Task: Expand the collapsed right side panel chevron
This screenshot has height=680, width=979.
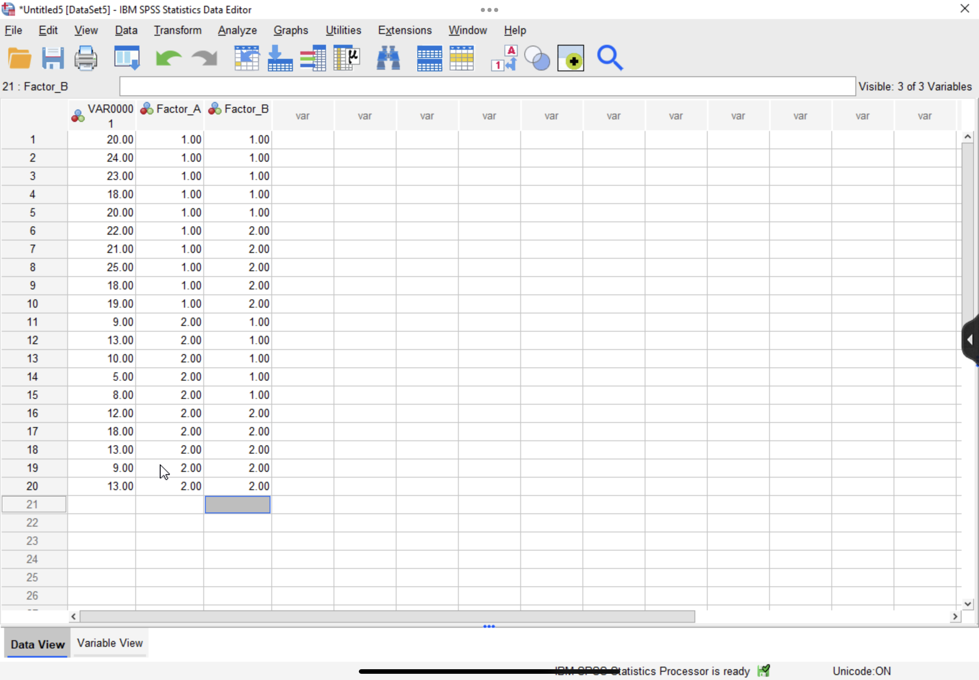Action: point(970,339)
